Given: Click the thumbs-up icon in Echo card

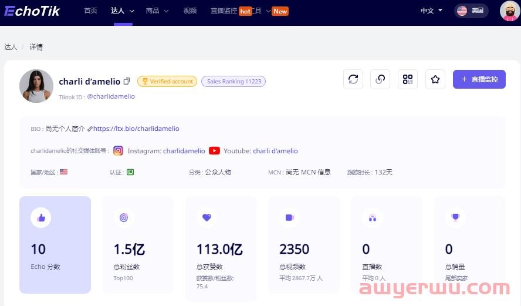Looking at the screenshot, I should tap(41, 217).
